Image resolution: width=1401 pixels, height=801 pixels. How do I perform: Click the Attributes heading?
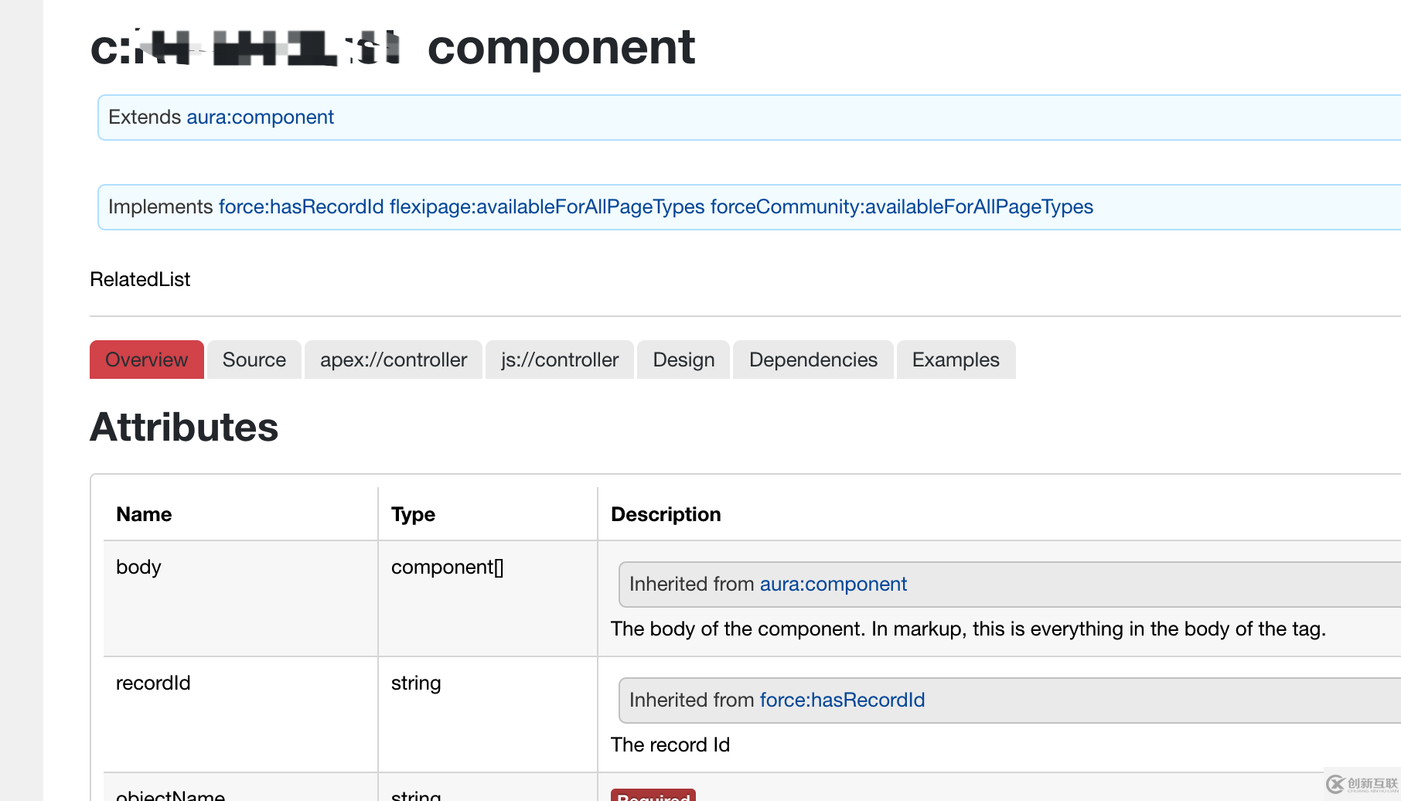point(184,427)
